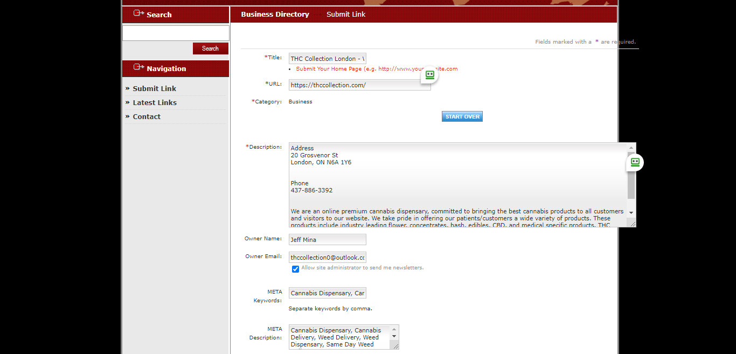Click the Search button in sidebar
The image size is (736, 354).
click(210, 48)
